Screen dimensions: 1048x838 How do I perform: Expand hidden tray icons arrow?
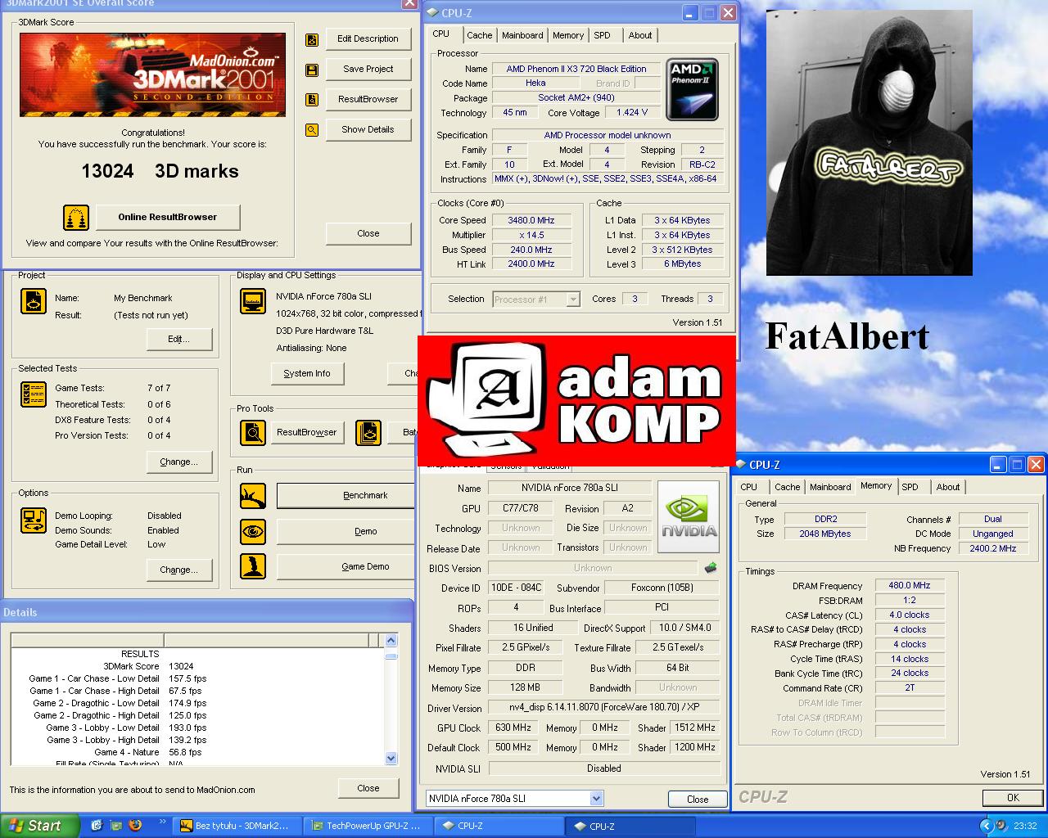point(986,826)
